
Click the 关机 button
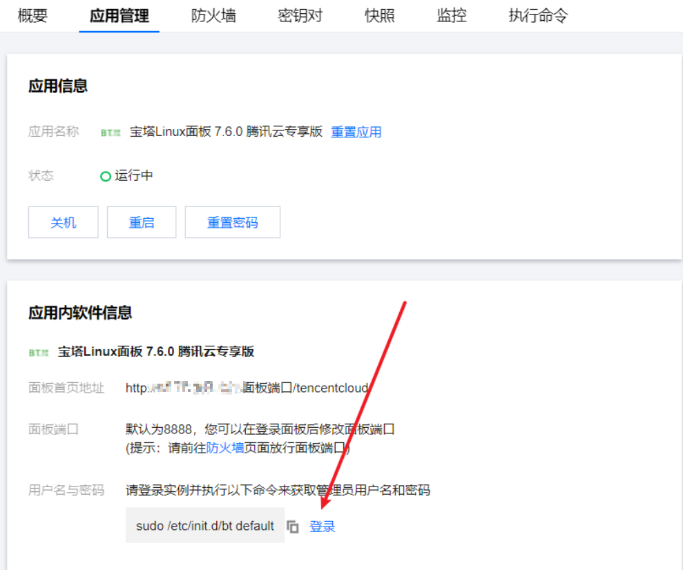63,222
